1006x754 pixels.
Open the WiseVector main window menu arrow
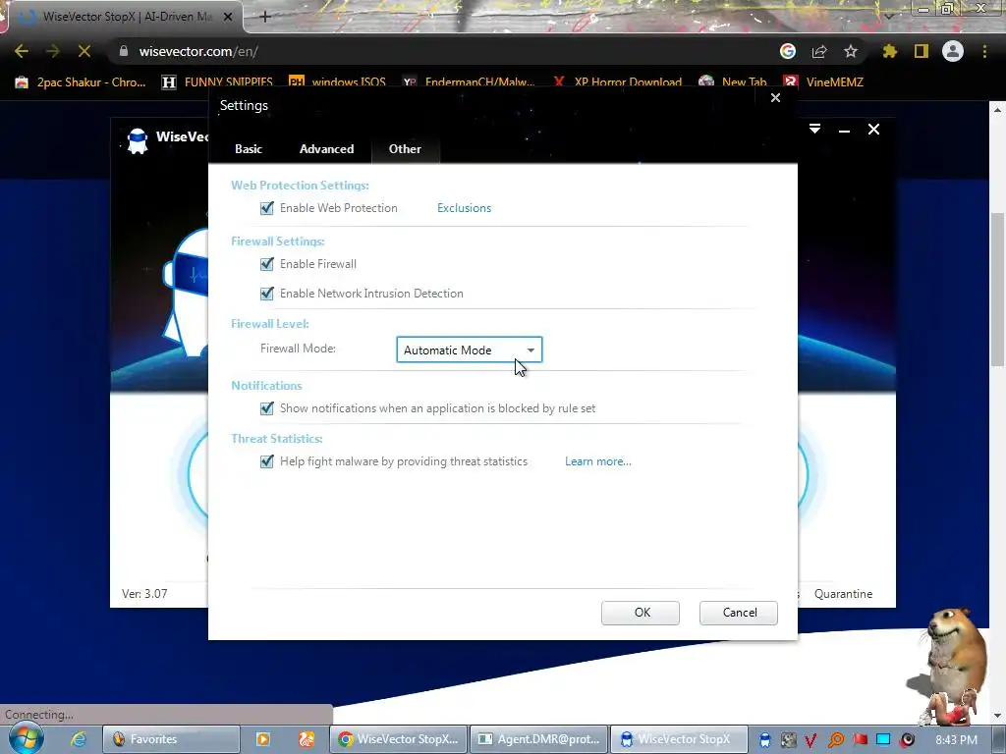(814, 129)
